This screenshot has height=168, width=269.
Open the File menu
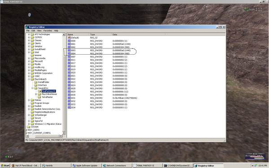(28, 30)
